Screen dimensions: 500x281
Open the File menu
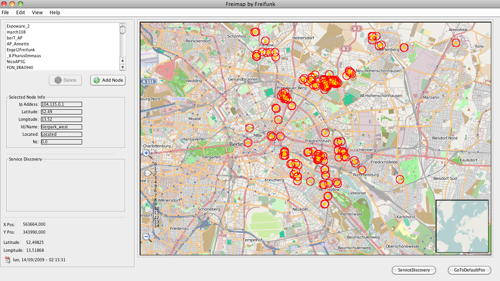pos(5,13)
